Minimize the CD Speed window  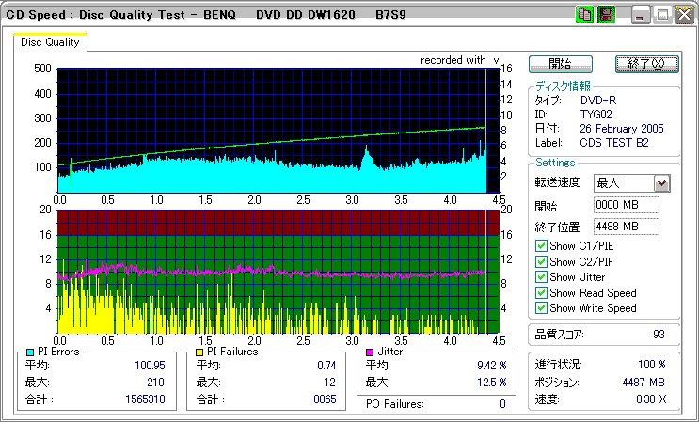coord(641,16)
